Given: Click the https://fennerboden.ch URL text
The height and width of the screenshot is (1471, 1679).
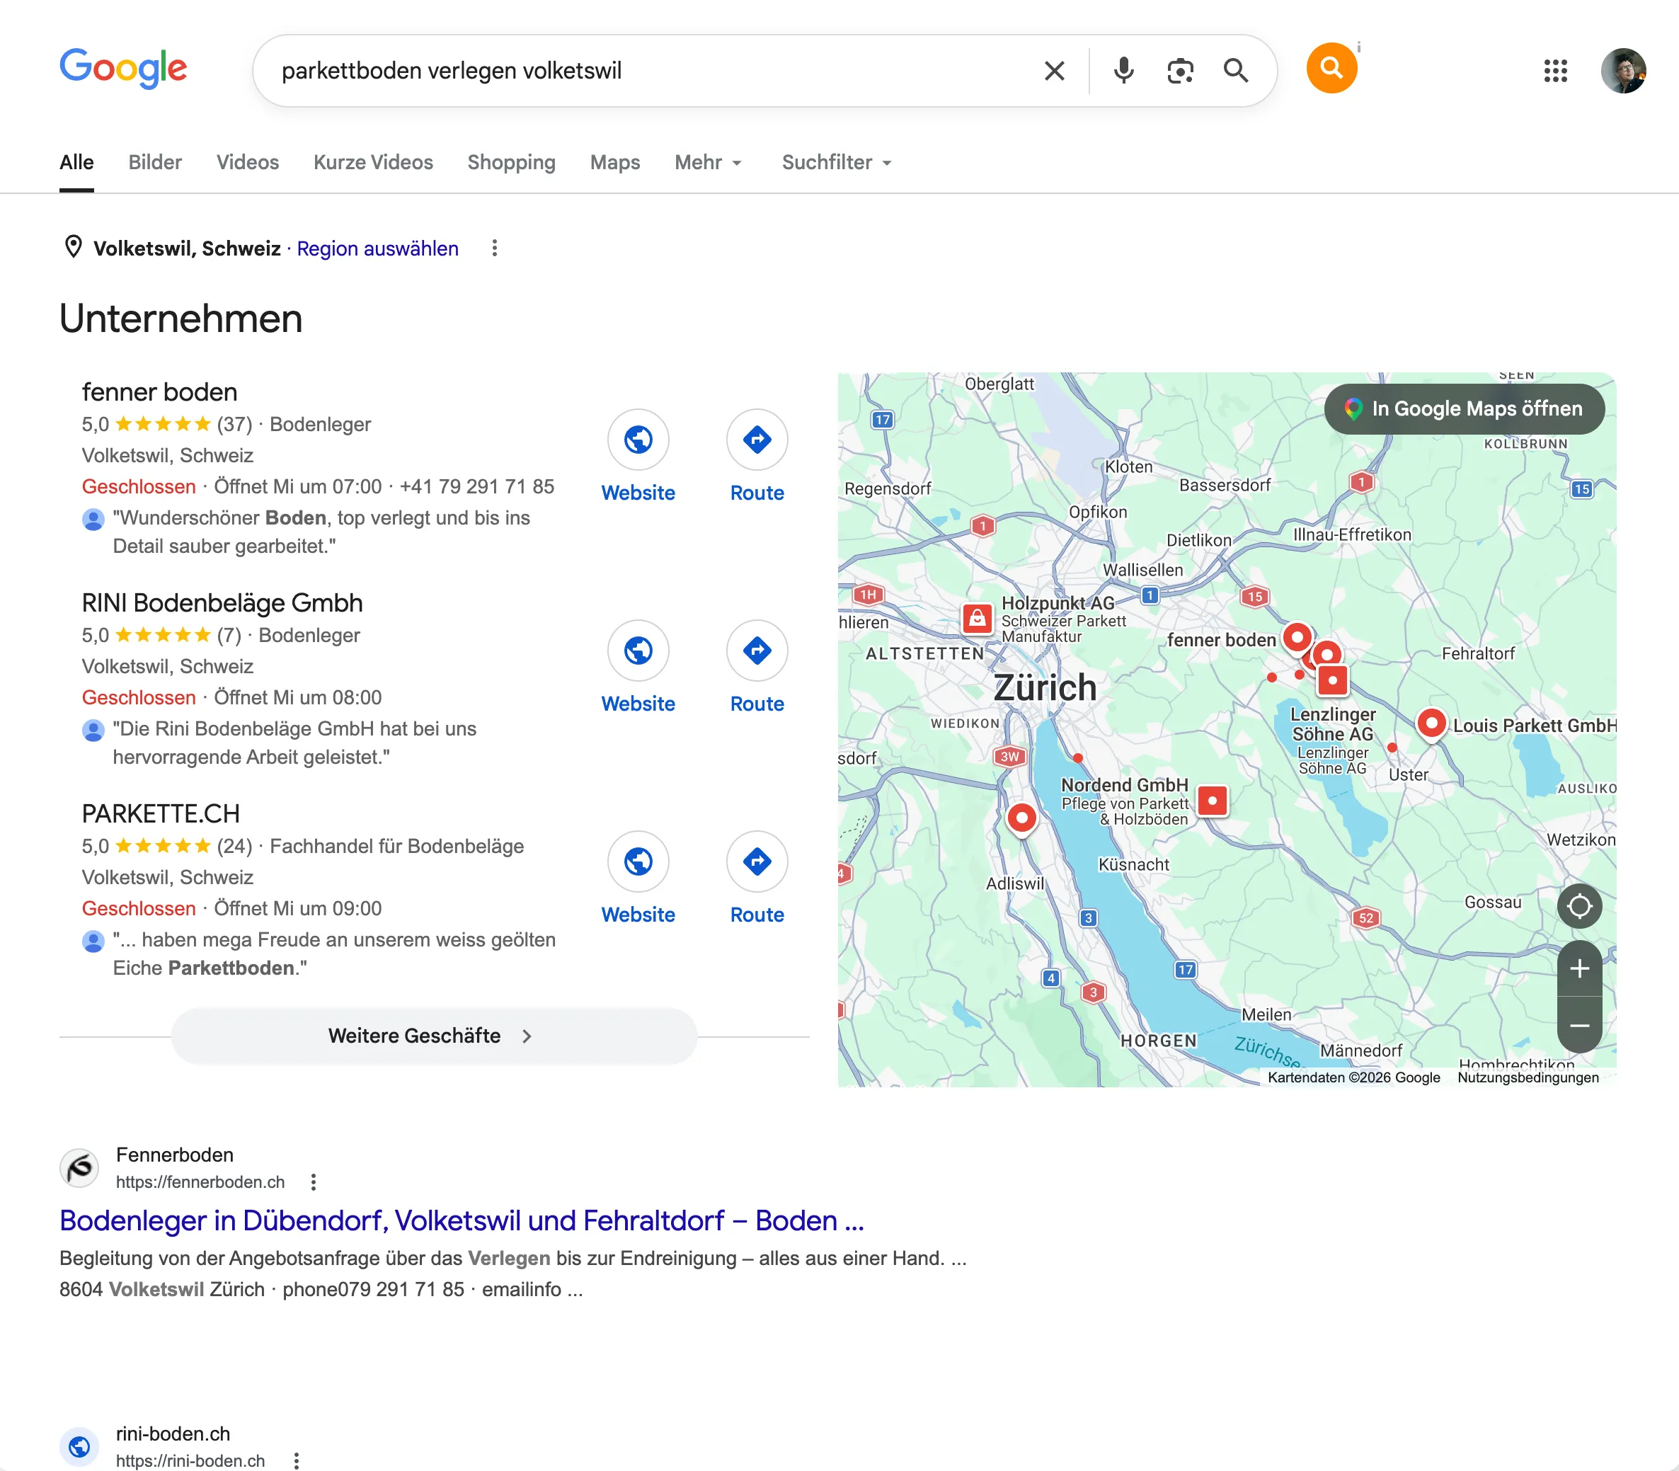Looking at the screenshot, I should [200, 1182].
